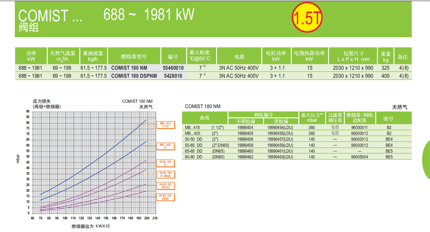
Task: Click the "50-65 DD 2"-DN65" legend box
Action: [166, 174]
